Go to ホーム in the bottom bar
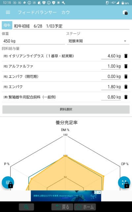 [x=85, y=207]
